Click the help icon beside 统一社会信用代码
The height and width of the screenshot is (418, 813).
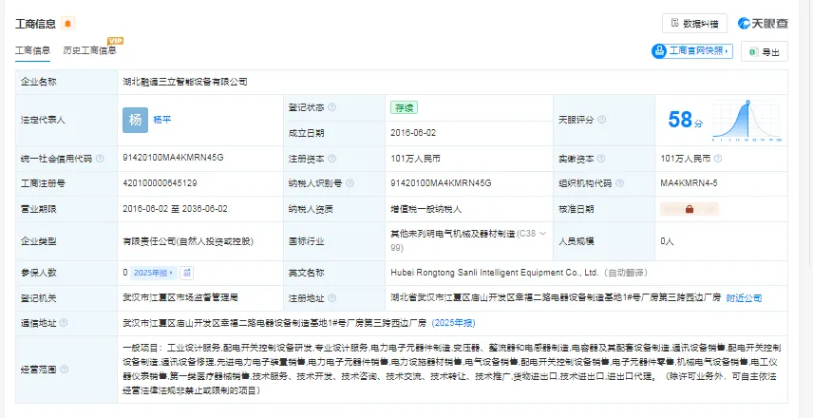pyautogui.click(x=100, y=159)
